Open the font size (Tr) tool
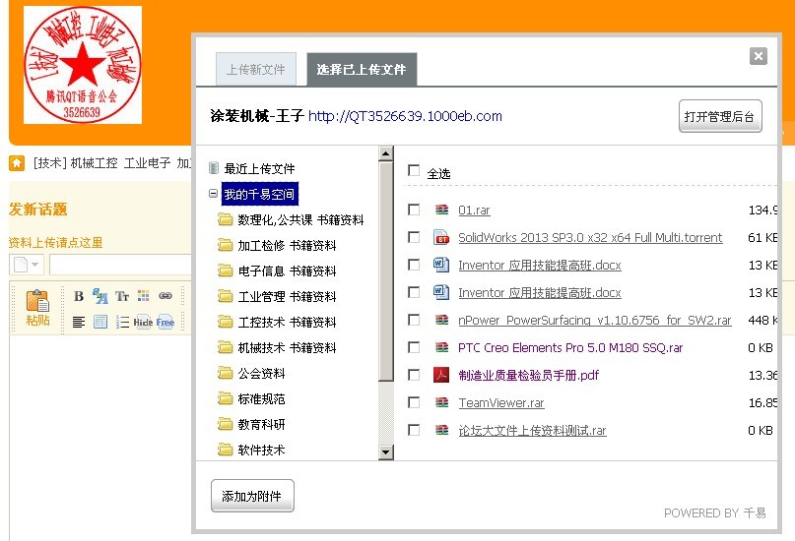Image resolution: width=795 pixels, height=541 pixels. point(122,296)
